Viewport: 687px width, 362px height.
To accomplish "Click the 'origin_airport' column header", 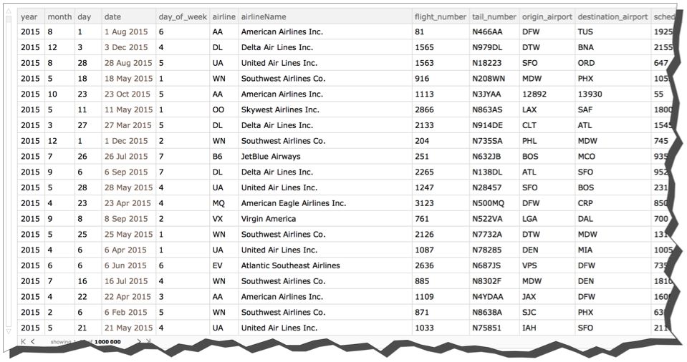I will point(547,16).
